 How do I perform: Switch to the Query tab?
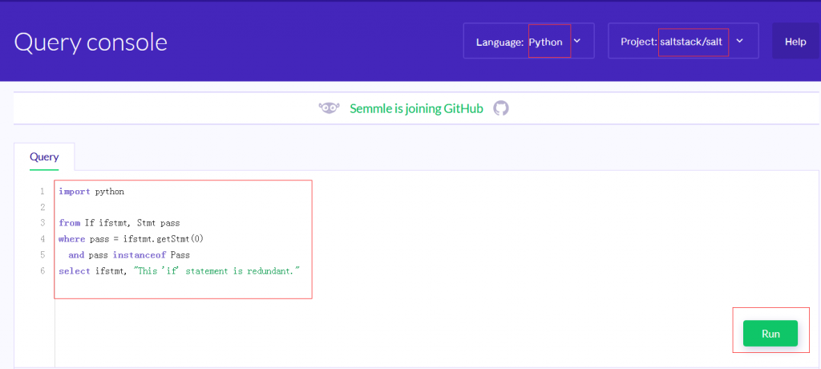tap(44, 156)
